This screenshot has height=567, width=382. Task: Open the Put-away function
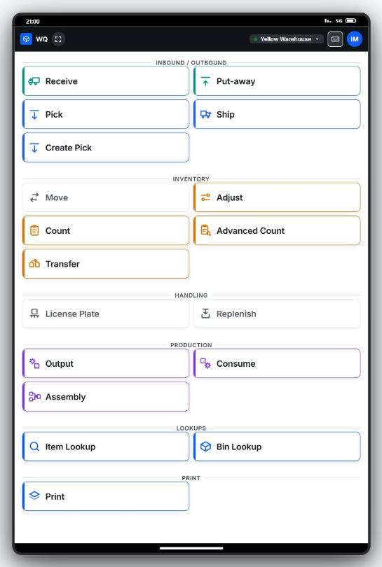pos(277,81)
